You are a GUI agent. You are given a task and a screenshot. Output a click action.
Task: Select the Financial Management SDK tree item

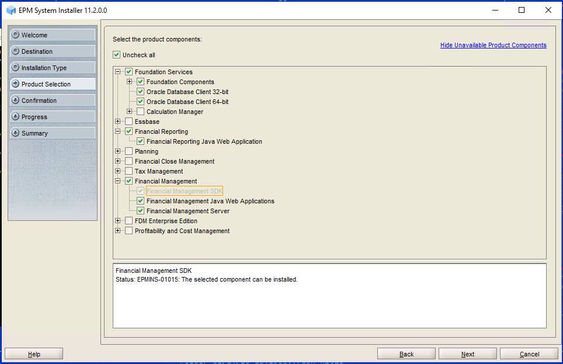click(x=185, y=191)
